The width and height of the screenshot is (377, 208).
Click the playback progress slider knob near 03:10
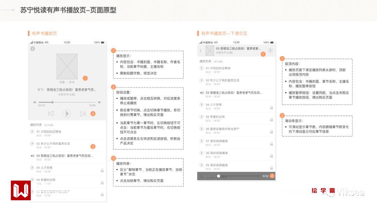pyautogui.click(x=52, y=103)
